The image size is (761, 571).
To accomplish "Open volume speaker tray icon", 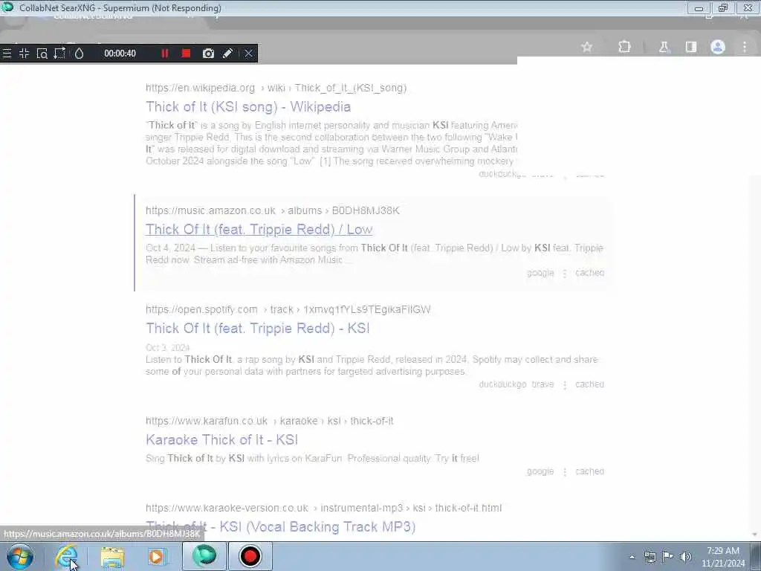I will (686, 557).
